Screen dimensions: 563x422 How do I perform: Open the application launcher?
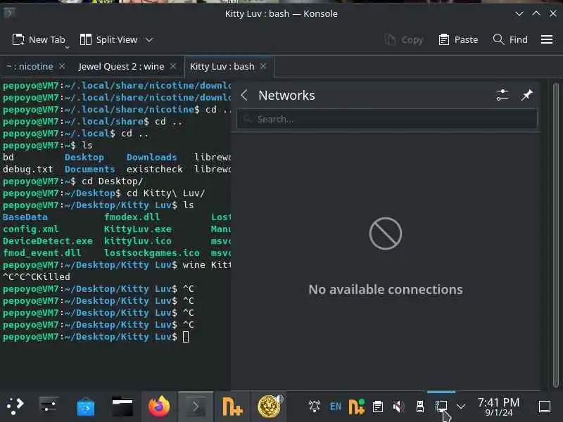[x=15, y=407]
